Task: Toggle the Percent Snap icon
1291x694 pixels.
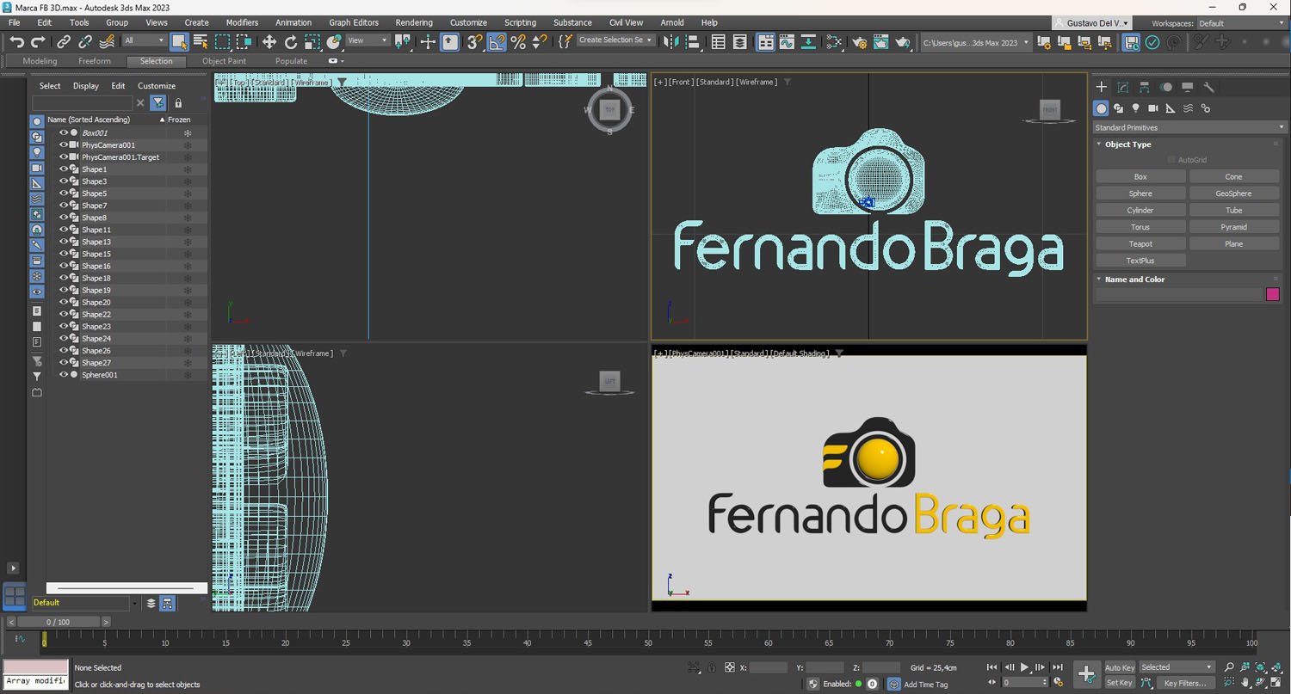Action: (518, 41)
